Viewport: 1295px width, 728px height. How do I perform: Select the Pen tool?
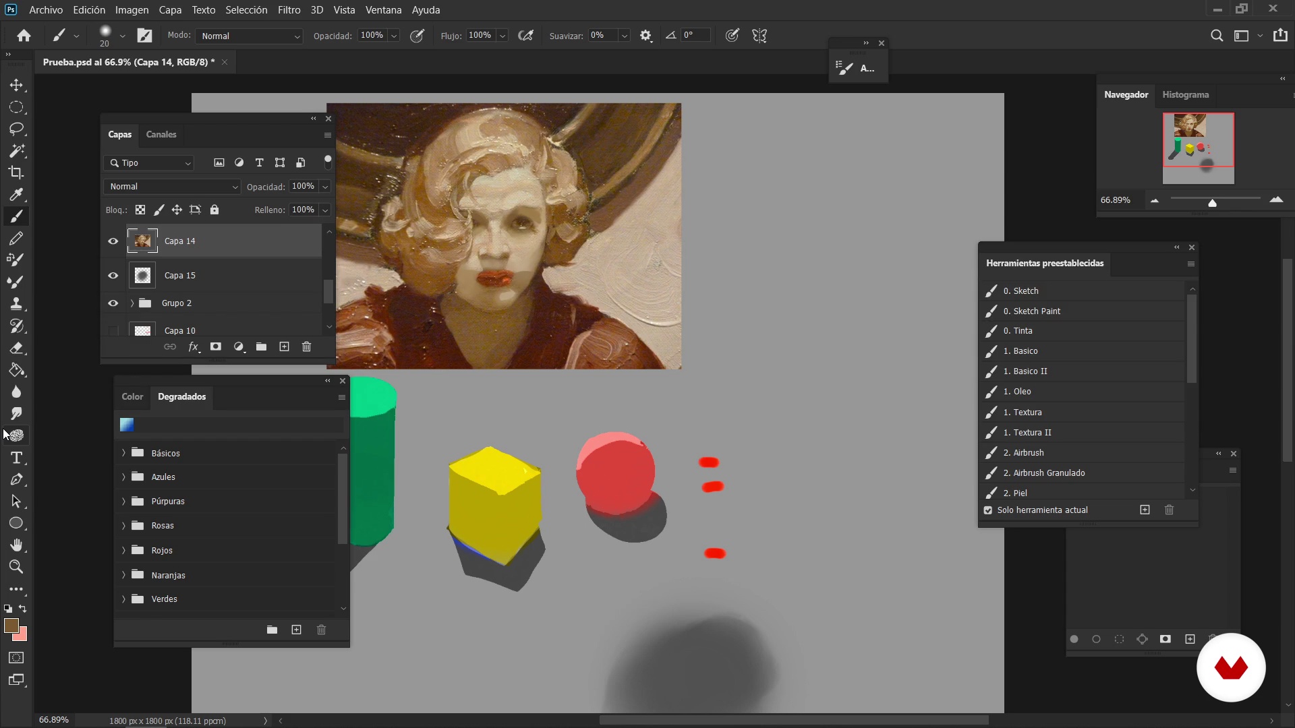16,479
